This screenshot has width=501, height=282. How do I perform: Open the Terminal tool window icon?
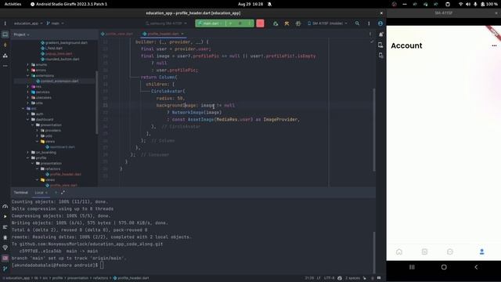[x=5, y=258]
